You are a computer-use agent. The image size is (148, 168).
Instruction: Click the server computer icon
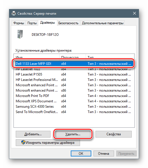tap(20, 34)
